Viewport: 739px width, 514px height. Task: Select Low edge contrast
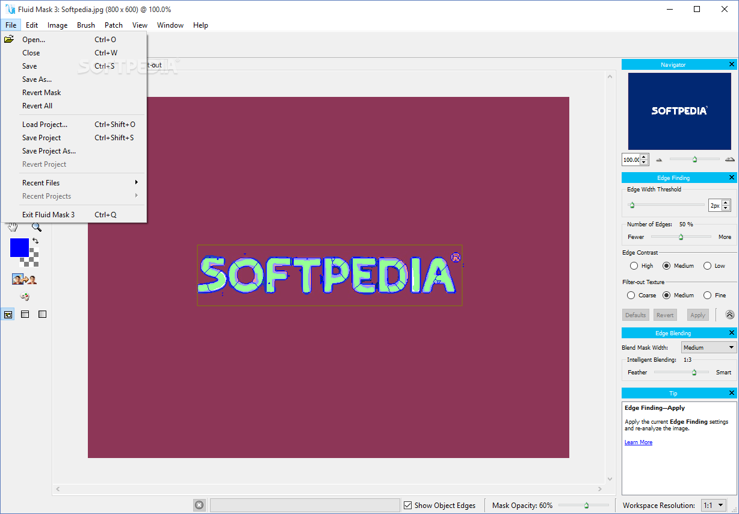(707, 265)
